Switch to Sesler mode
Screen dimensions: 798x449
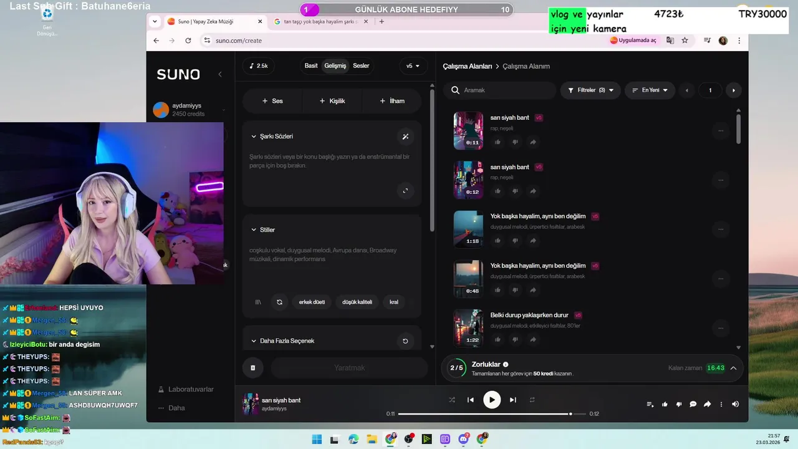click(361, 65)
